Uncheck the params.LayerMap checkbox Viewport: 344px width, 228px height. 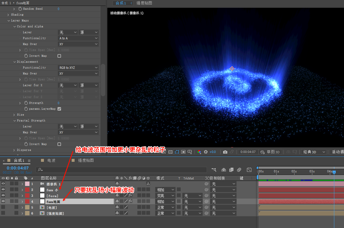click(x=59, y=109)
